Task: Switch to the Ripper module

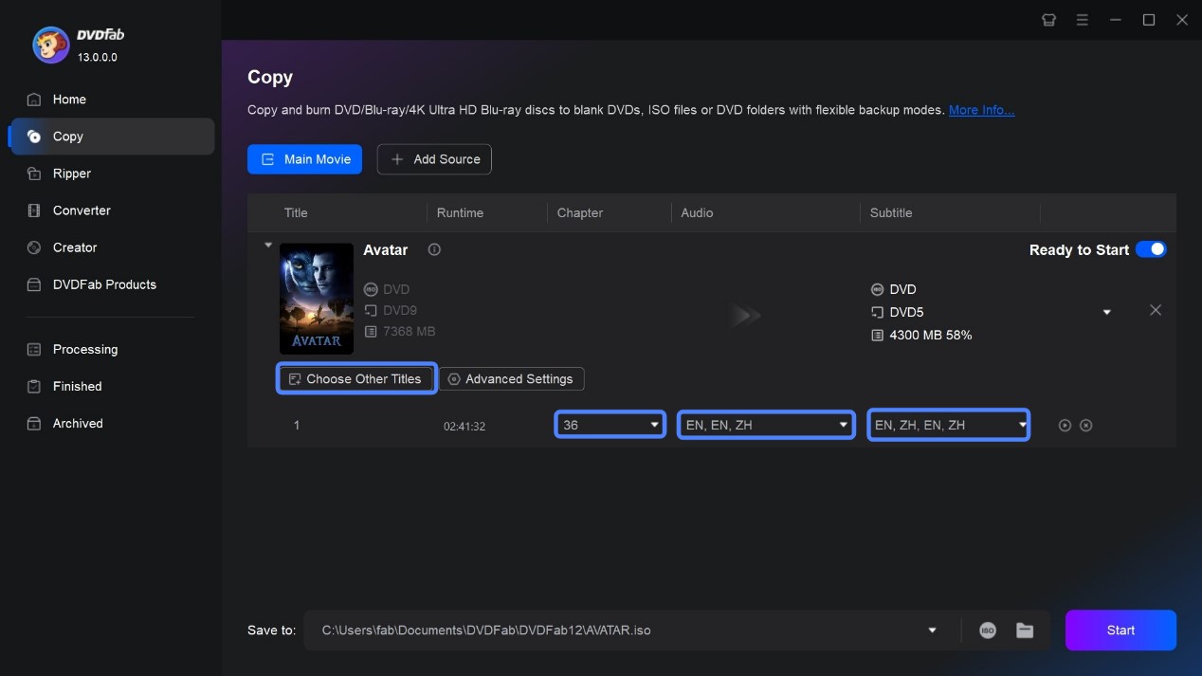Action: point(74,173)
